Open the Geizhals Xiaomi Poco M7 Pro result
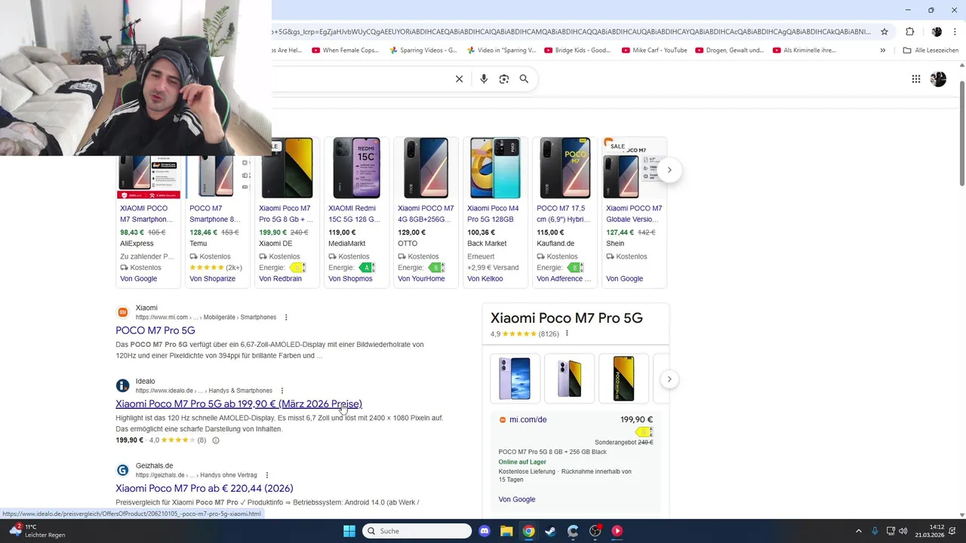This screenshot has height=543, width=966. click(205, 489)
